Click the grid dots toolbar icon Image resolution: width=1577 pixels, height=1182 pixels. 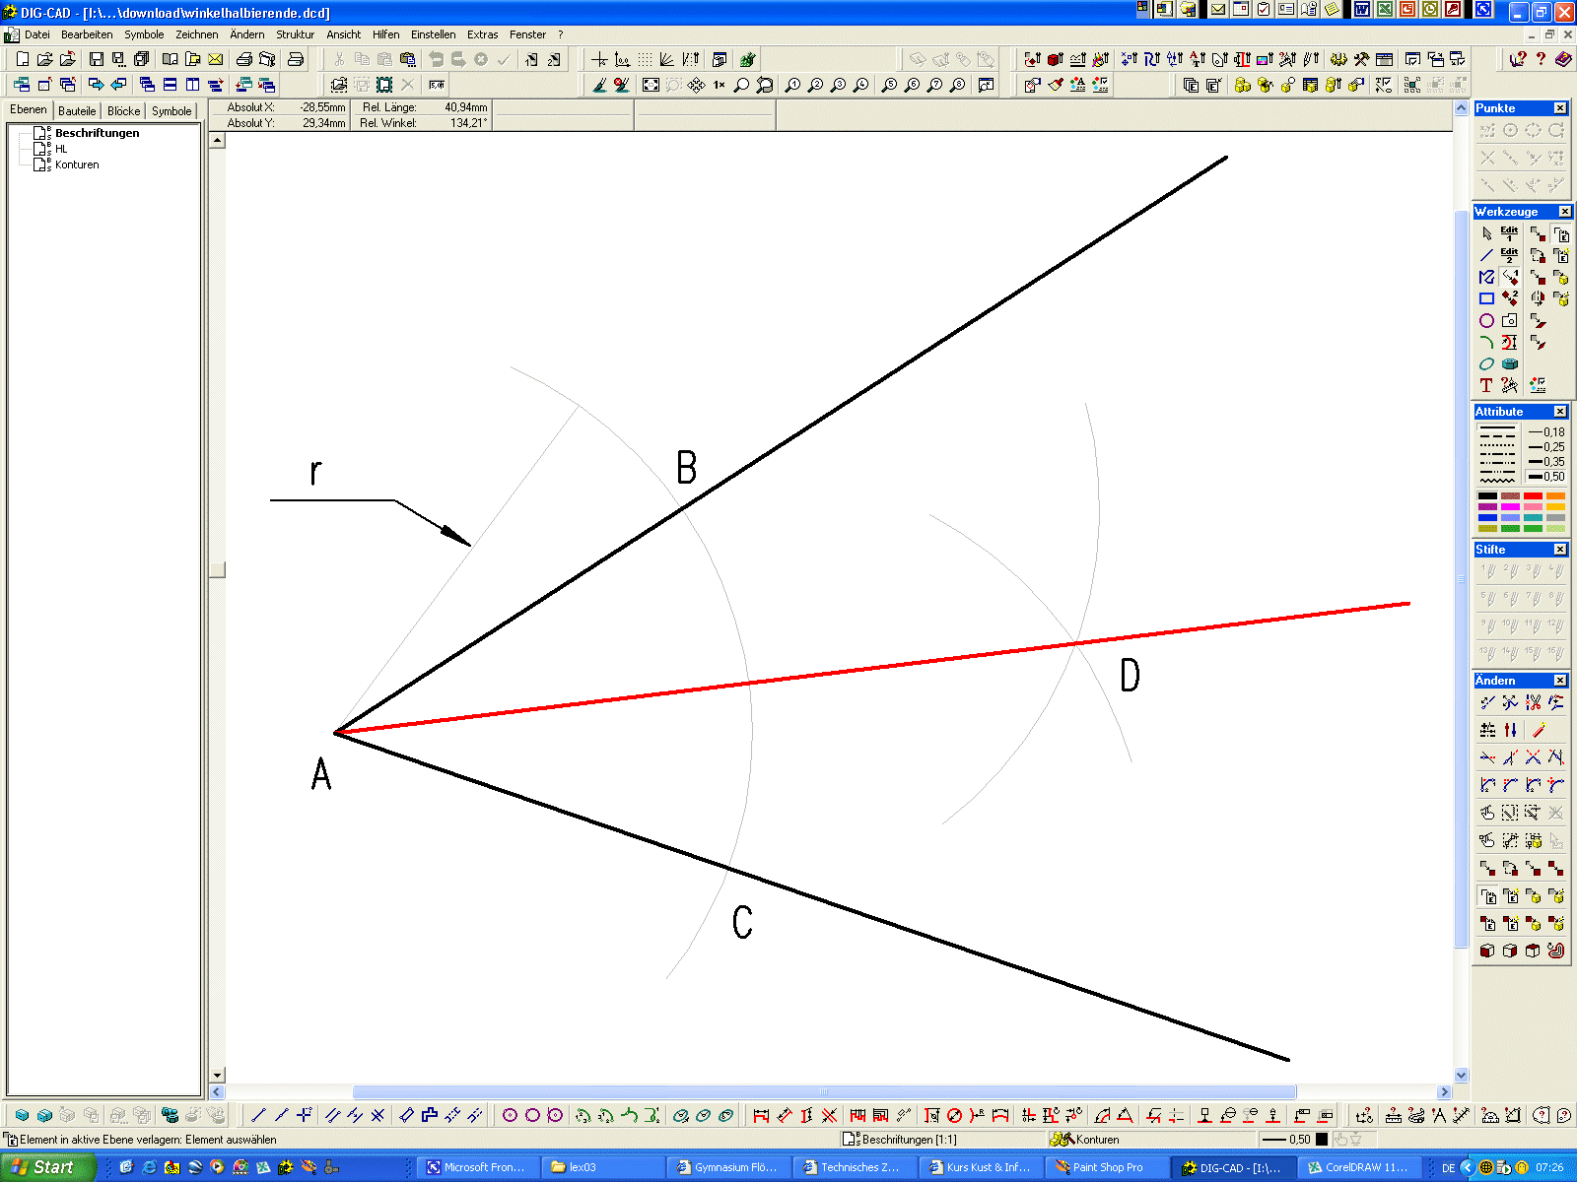645,60
